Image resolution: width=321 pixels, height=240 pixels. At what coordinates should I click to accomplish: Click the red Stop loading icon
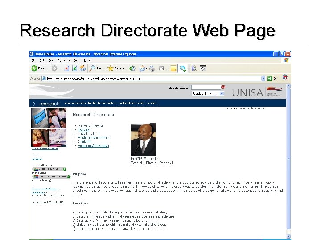[x=66, y=68]
